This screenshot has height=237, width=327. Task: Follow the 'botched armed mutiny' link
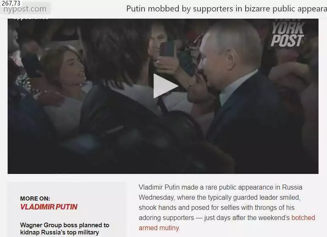[x=227, y=223]
